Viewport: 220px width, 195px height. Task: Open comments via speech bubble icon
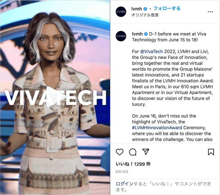pyautogui.click(x=133, y=152)
